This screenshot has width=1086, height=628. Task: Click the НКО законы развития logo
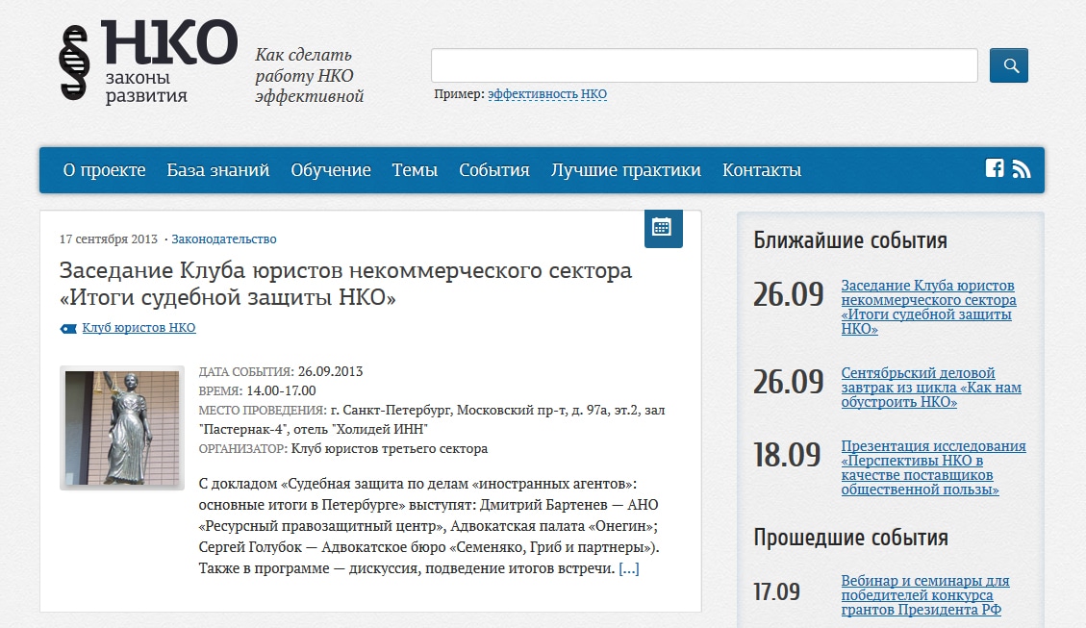pyautogui.click(x=148, y=61)
